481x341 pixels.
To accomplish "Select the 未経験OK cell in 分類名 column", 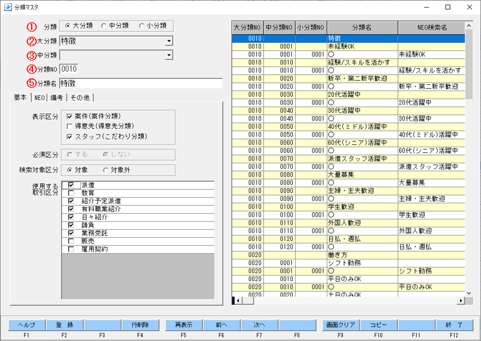I will click(x=362, y=47).
